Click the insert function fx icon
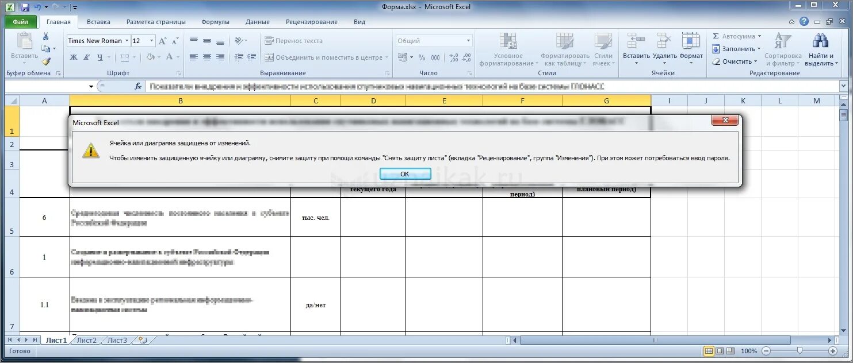The height and width of the screenshot is (363, 853). (138, 86)
